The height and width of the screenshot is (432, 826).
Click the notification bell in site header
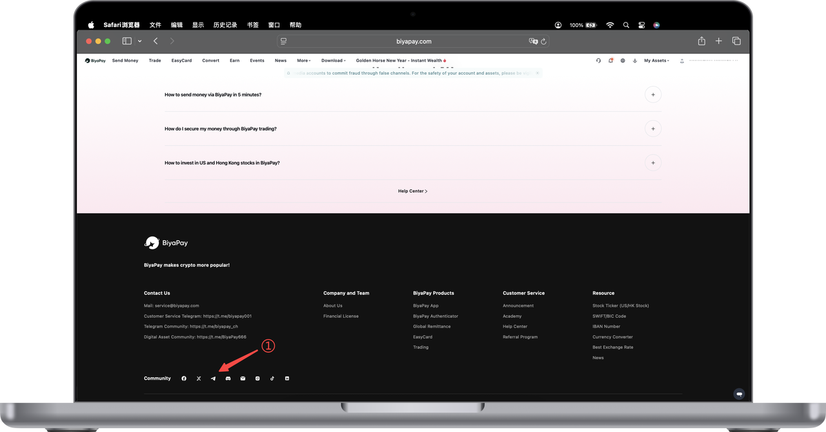[610, 61]
